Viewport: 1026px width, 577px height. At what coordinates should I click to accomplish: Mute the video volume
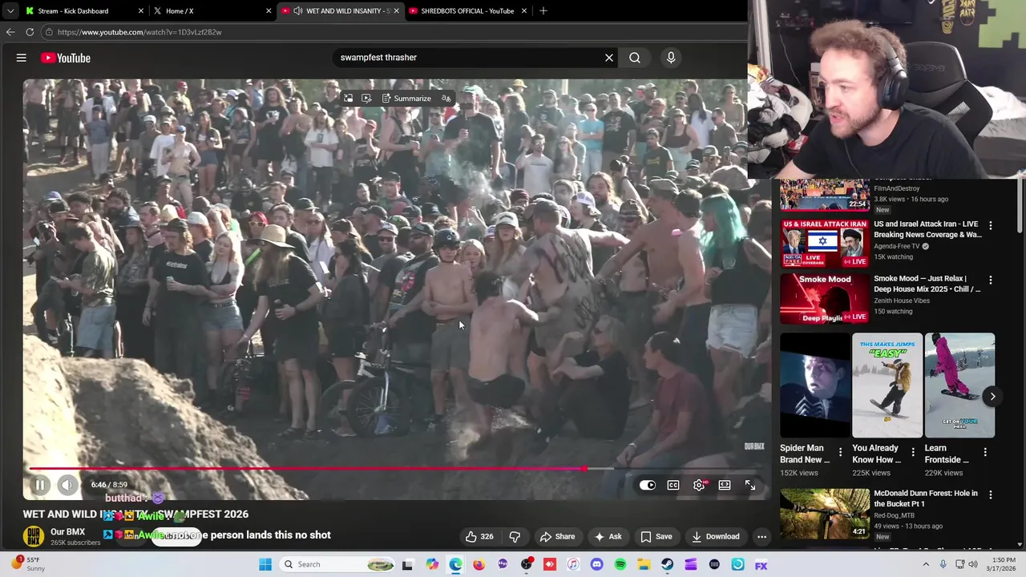(x=67, y=485)
